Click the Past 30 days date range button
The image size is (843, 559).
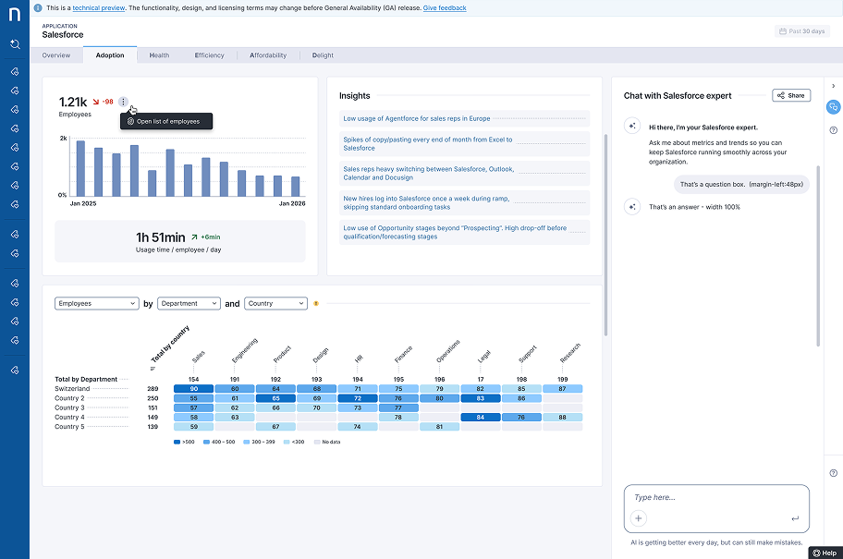tap(802, 31)
